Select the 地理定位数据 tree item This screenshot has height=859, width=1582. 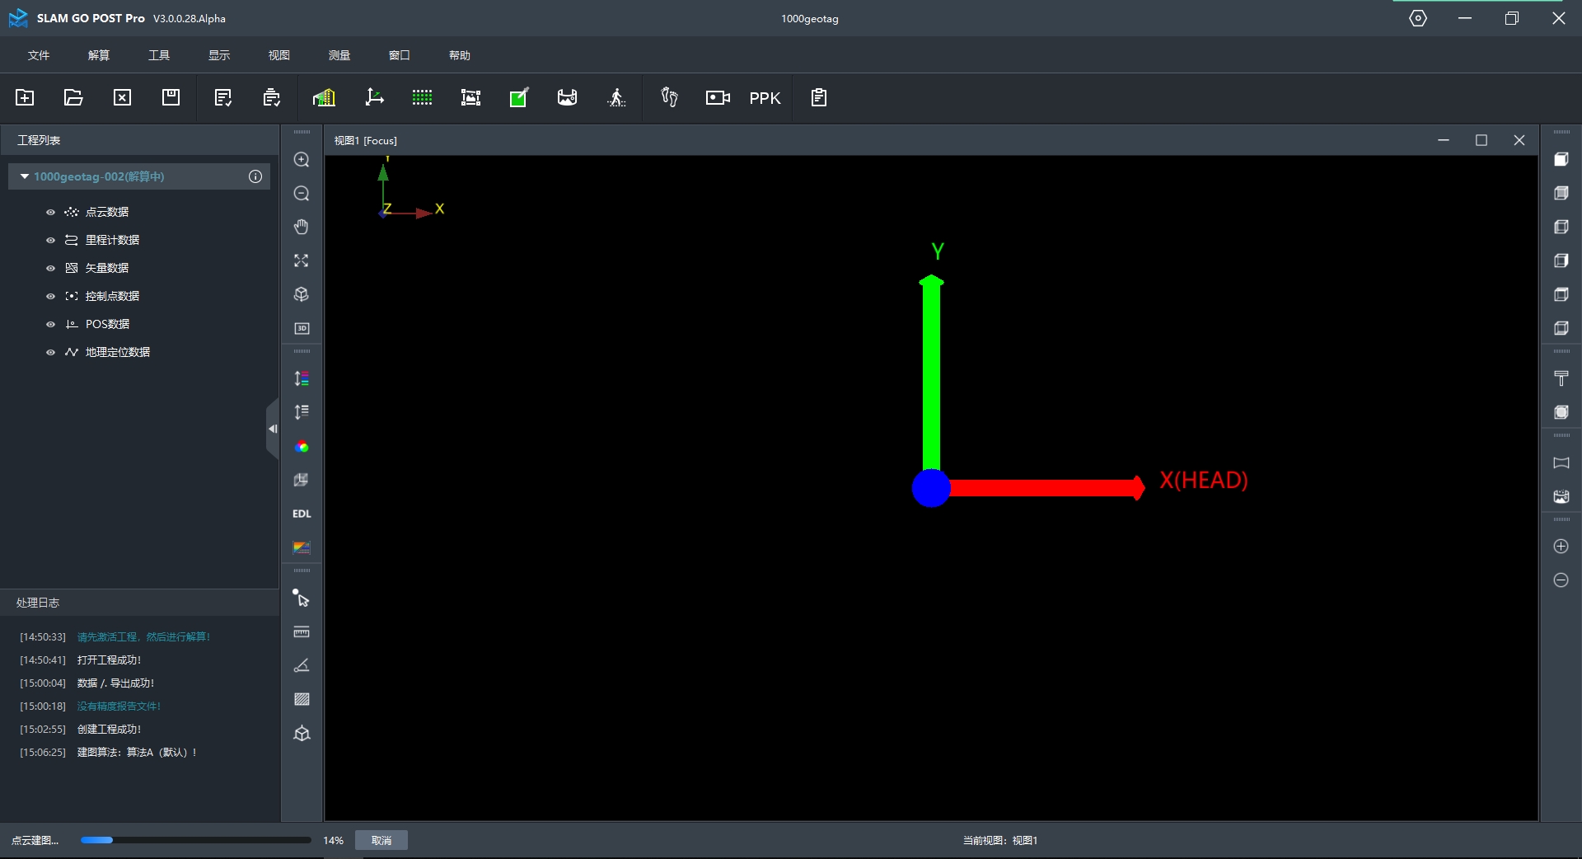click(x=117, y=352)
